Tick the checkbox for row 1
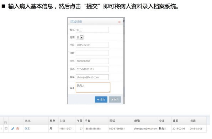 pyautogui.click(x=6, y=128)
